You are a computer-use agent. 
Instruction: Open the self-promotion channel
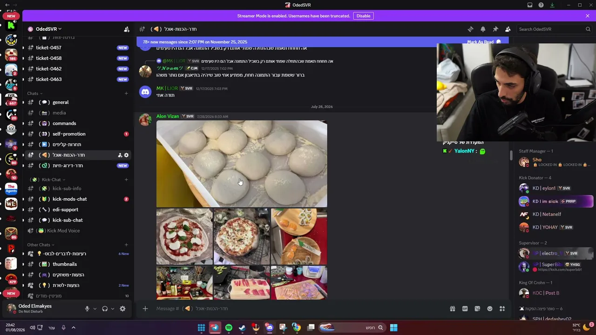(x=78, y=134)
